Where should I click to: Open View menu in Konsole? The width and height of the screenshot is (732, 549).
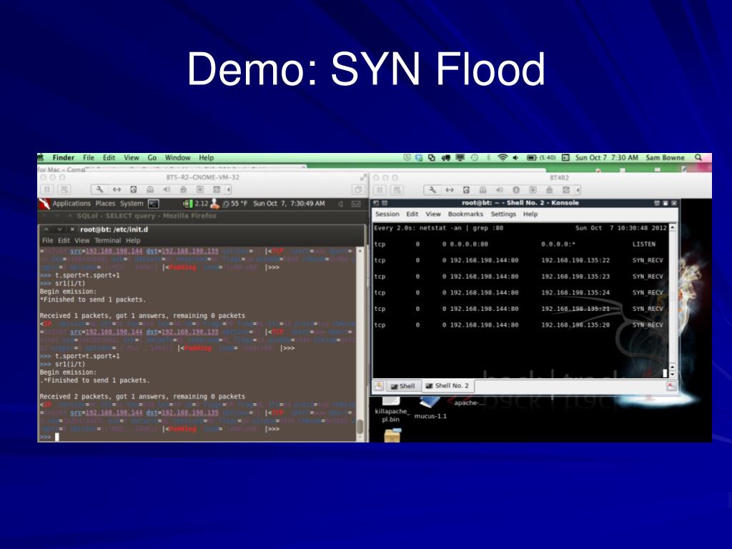coord(432,214)
